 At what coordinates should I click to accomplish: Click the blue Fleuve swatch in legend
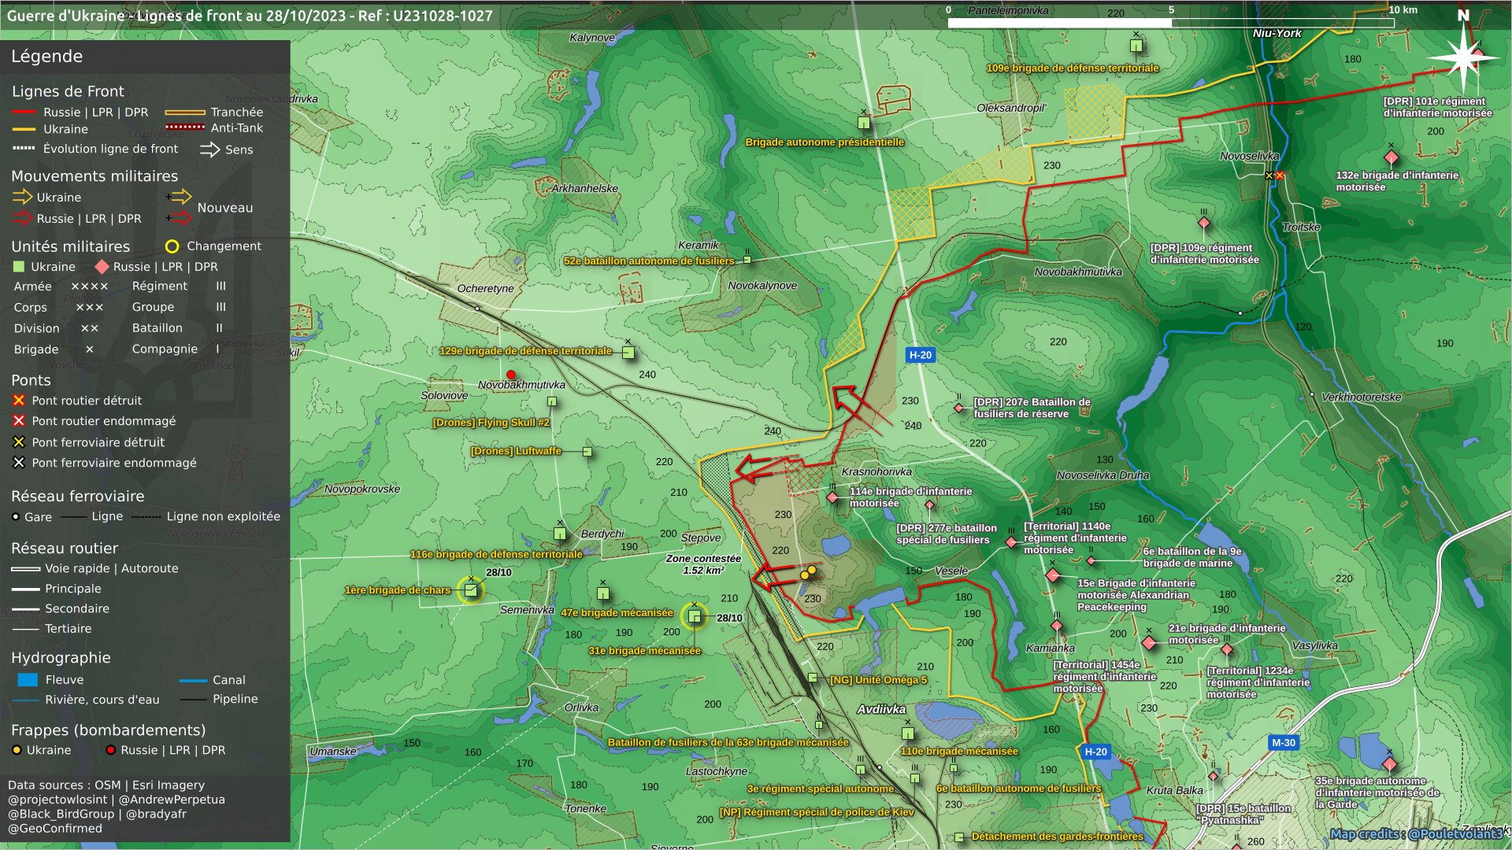28,680
